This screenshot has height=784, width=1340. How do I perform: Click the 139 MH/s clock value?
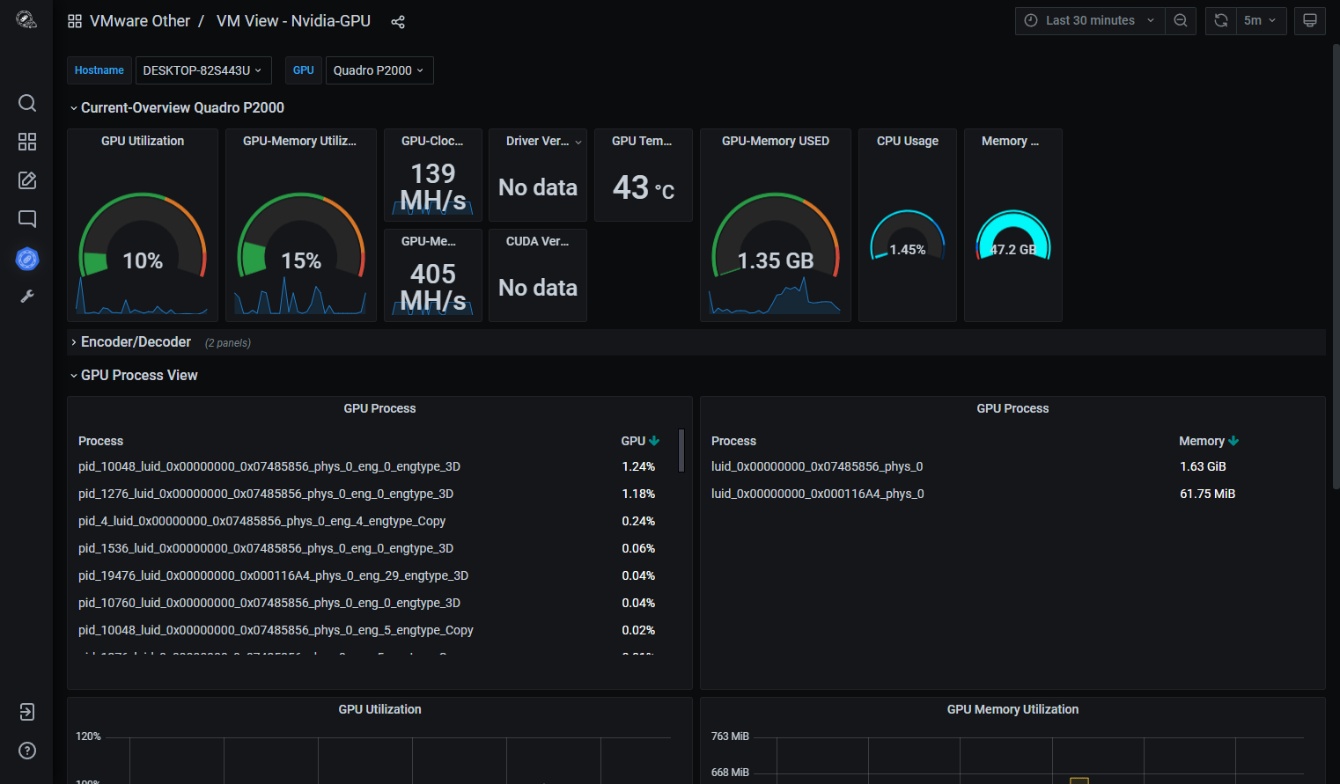click(x=433, y=187)
